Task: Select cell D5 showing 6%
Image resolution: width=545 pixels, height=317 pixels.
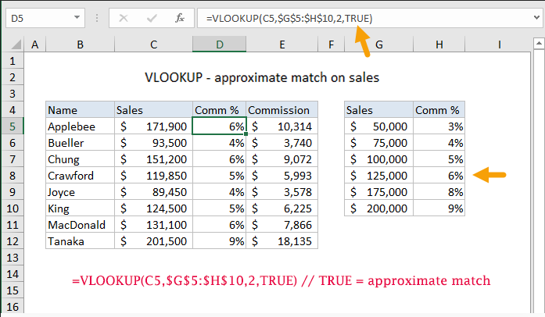Action: pyautogui.click(x=219, y=126)
